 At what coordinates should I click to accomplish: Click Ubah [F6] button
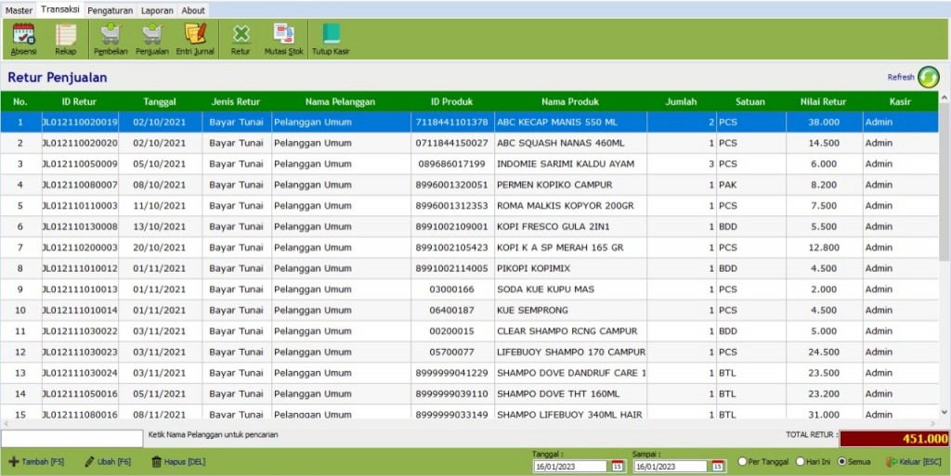point(108,461)
